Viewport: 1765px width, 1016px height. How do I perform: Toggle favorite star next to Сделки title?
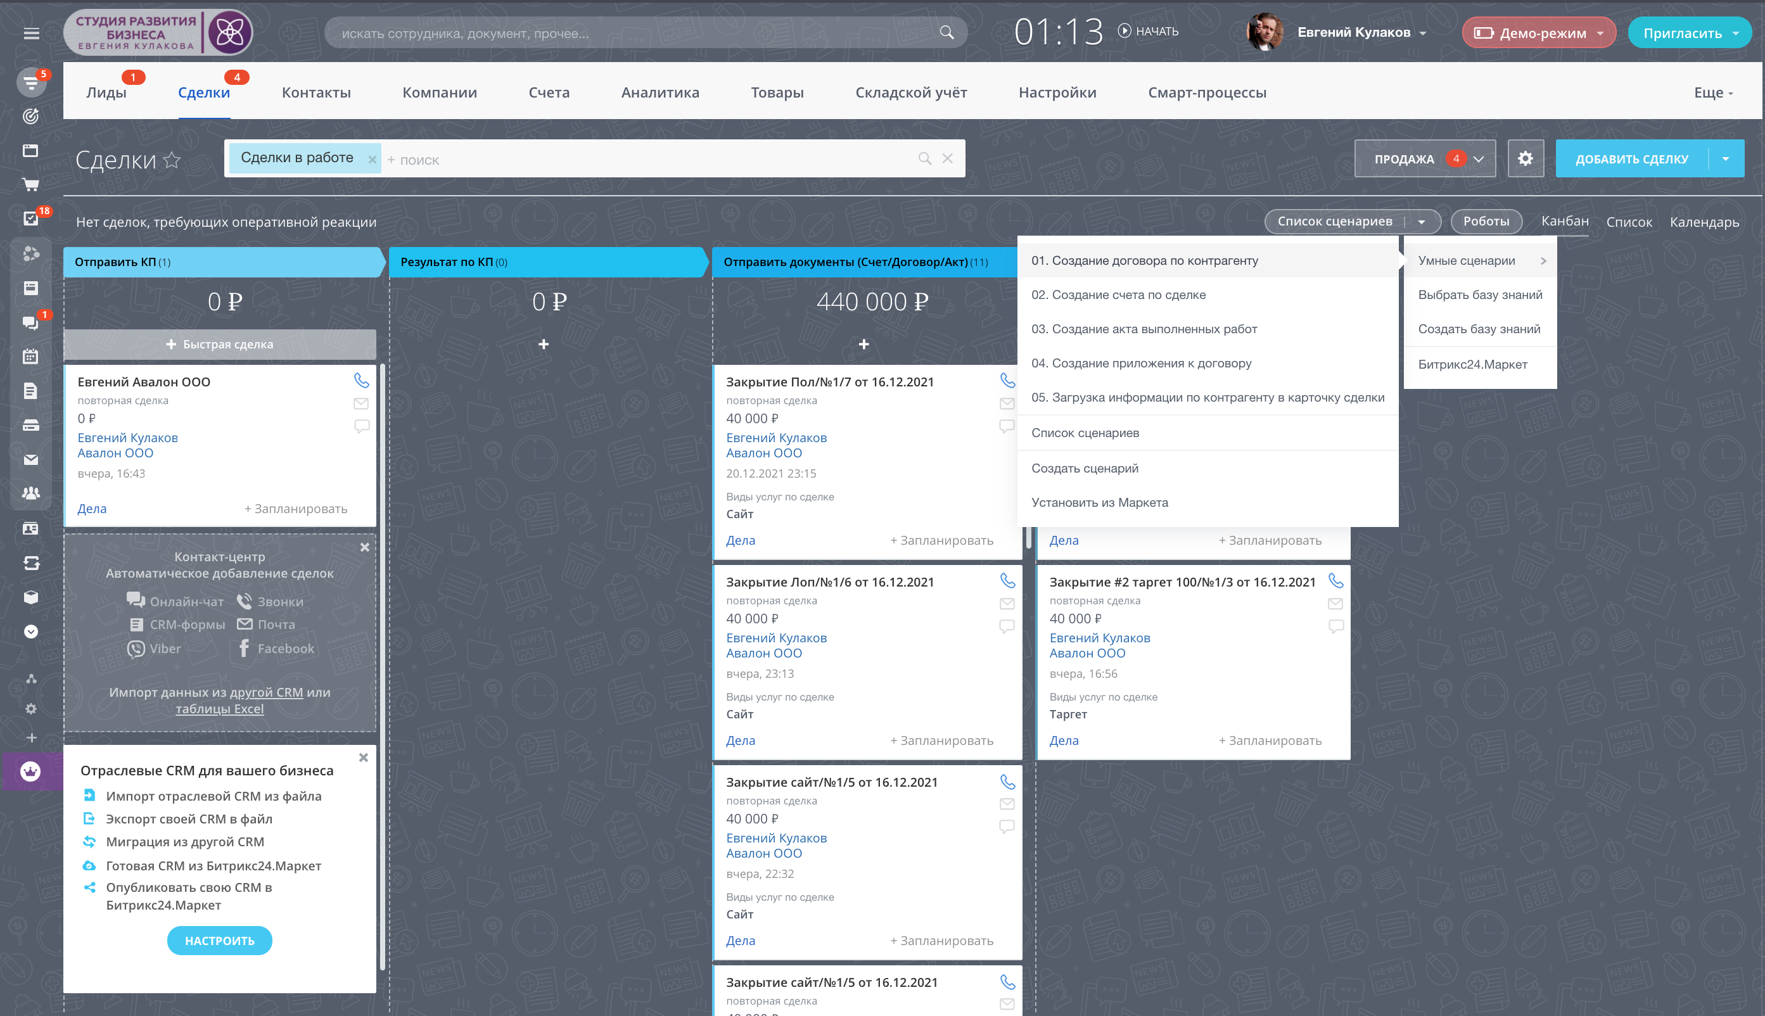coord(172,160)
